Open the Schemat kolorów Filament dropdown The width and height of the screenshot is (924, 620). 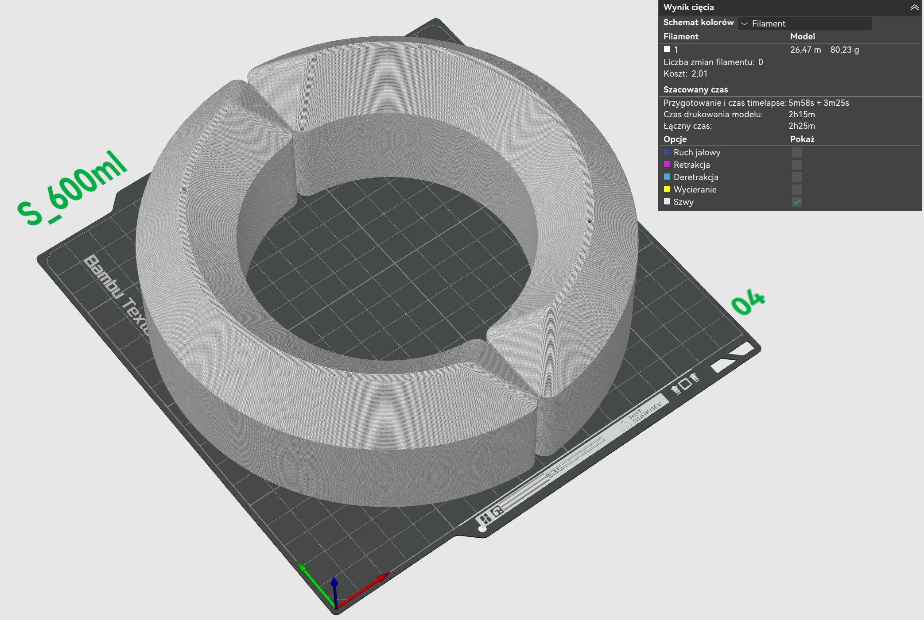pos(805,23)
